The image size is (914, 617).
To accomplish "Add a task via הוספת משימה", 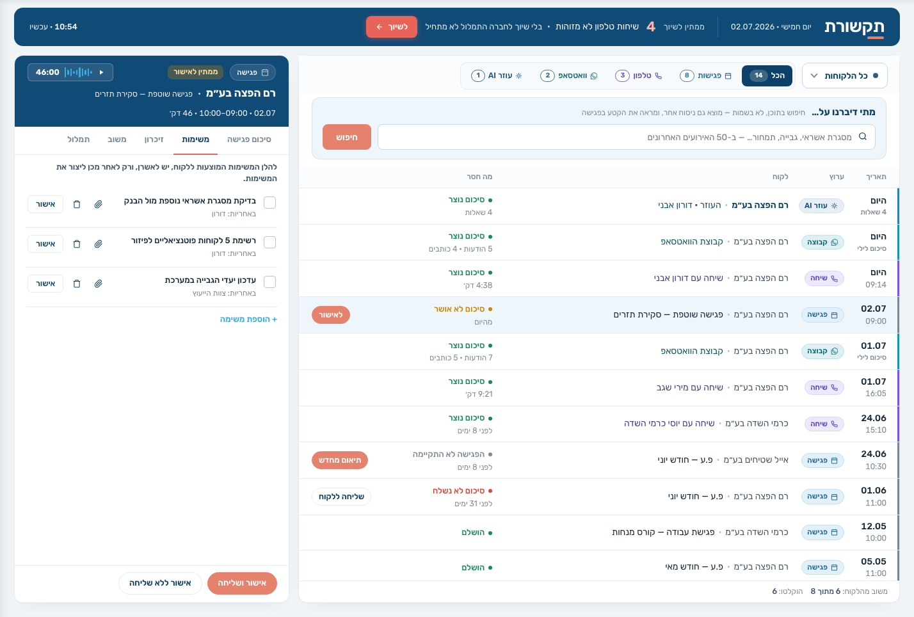I will tap(248, 319).
